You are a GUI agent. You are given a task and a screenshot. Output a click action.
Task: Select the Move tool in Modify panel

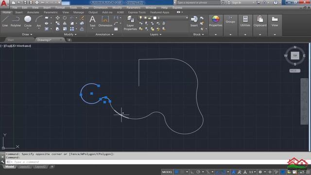[x=57, y=18]
